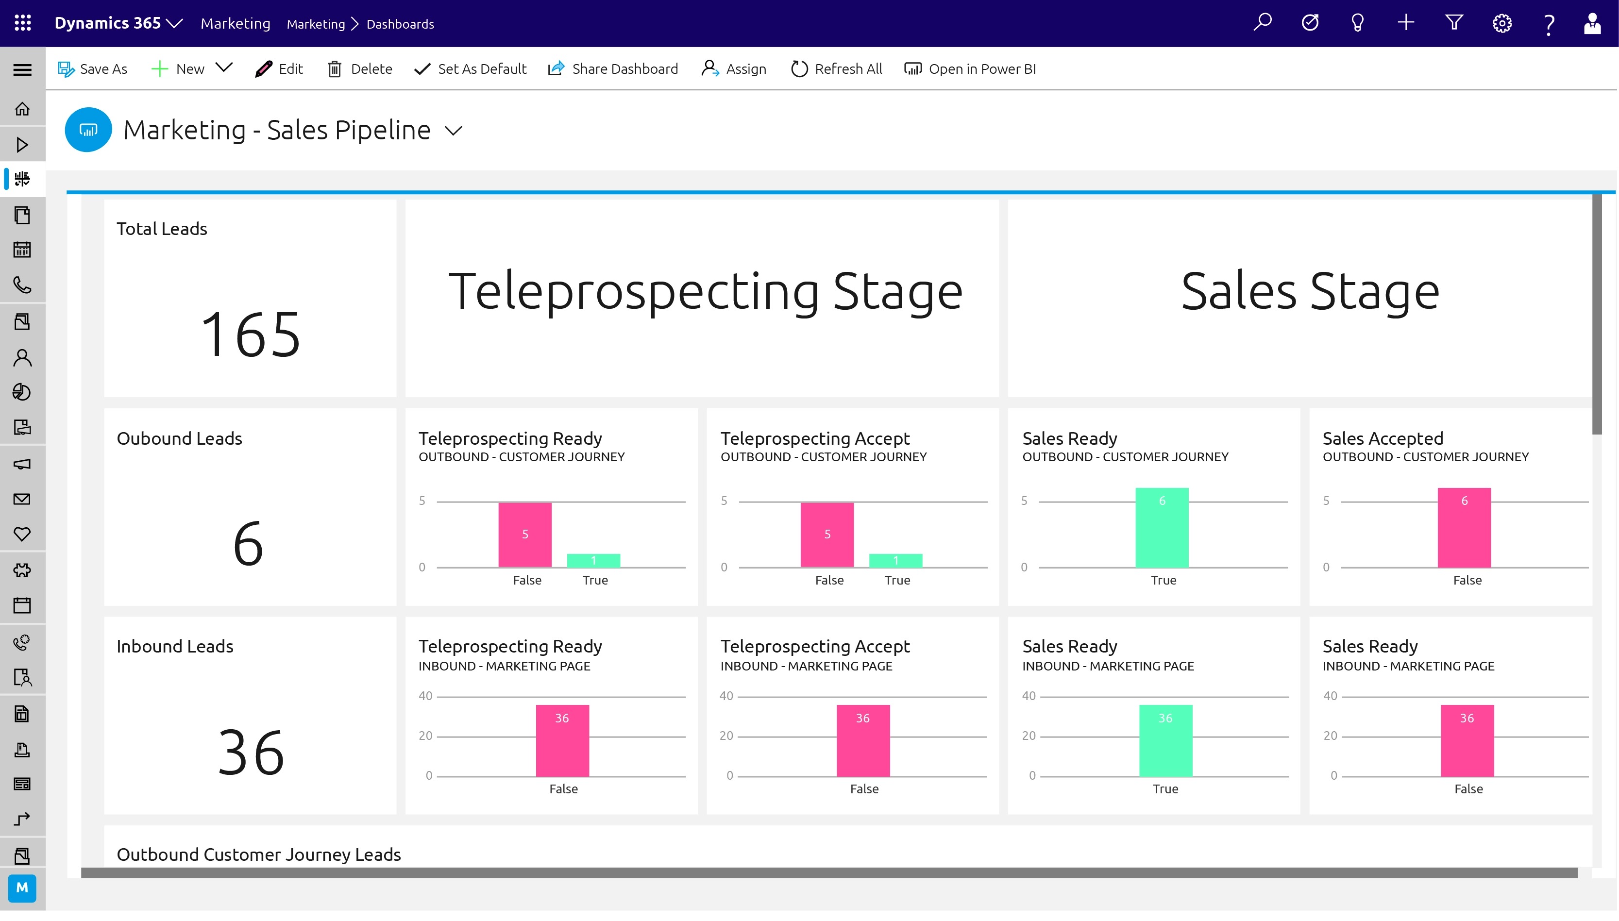Toggle the hamburger navigation menu
This screenshot has width=1619, height=921.
click(x=22, y=69)
